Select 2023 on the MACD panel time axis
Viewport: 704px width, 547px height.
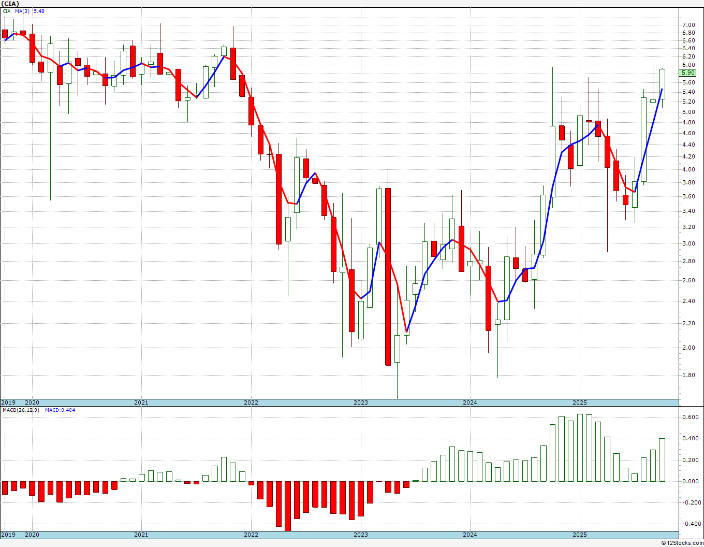click(361, 535)
